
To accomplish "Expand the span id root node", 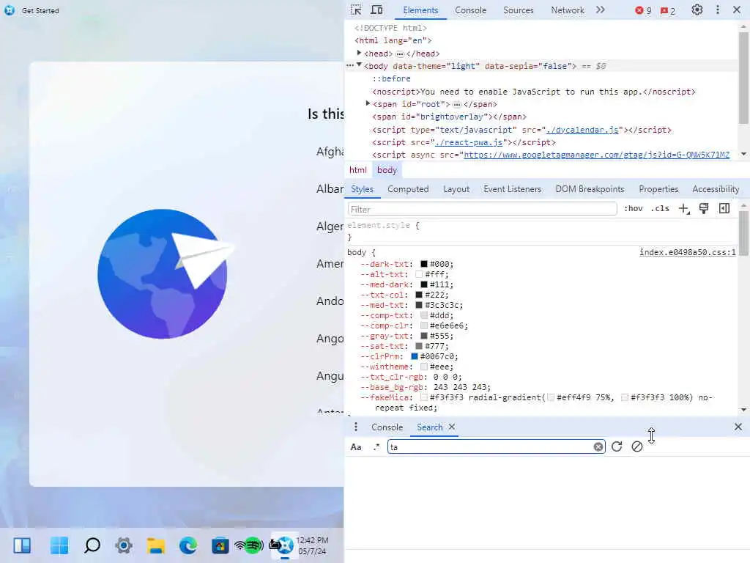I will [x=368, y=103].
